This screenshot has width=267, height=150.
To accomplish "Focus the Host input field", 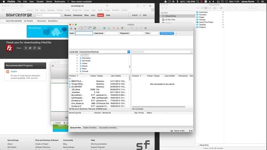I will click(84, 33).
